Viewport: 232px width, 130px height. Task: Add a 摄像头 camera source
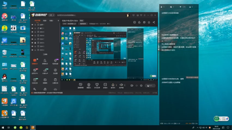(x=89, y=86)
